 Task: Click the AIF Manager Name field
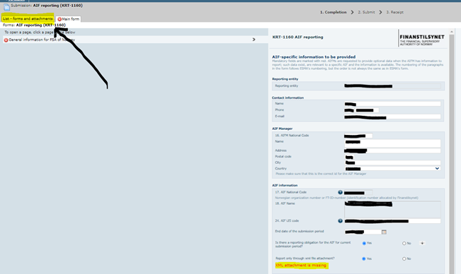[x=392, y=143]
